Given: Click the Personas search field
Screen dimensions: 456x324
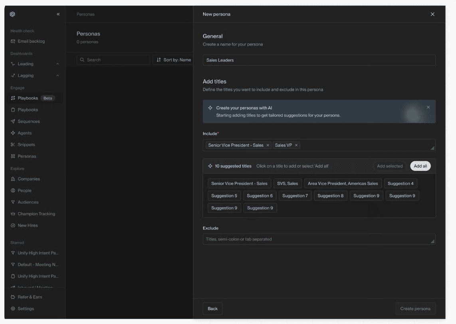Looking at the screenshot, I should [x=113, y=60].
